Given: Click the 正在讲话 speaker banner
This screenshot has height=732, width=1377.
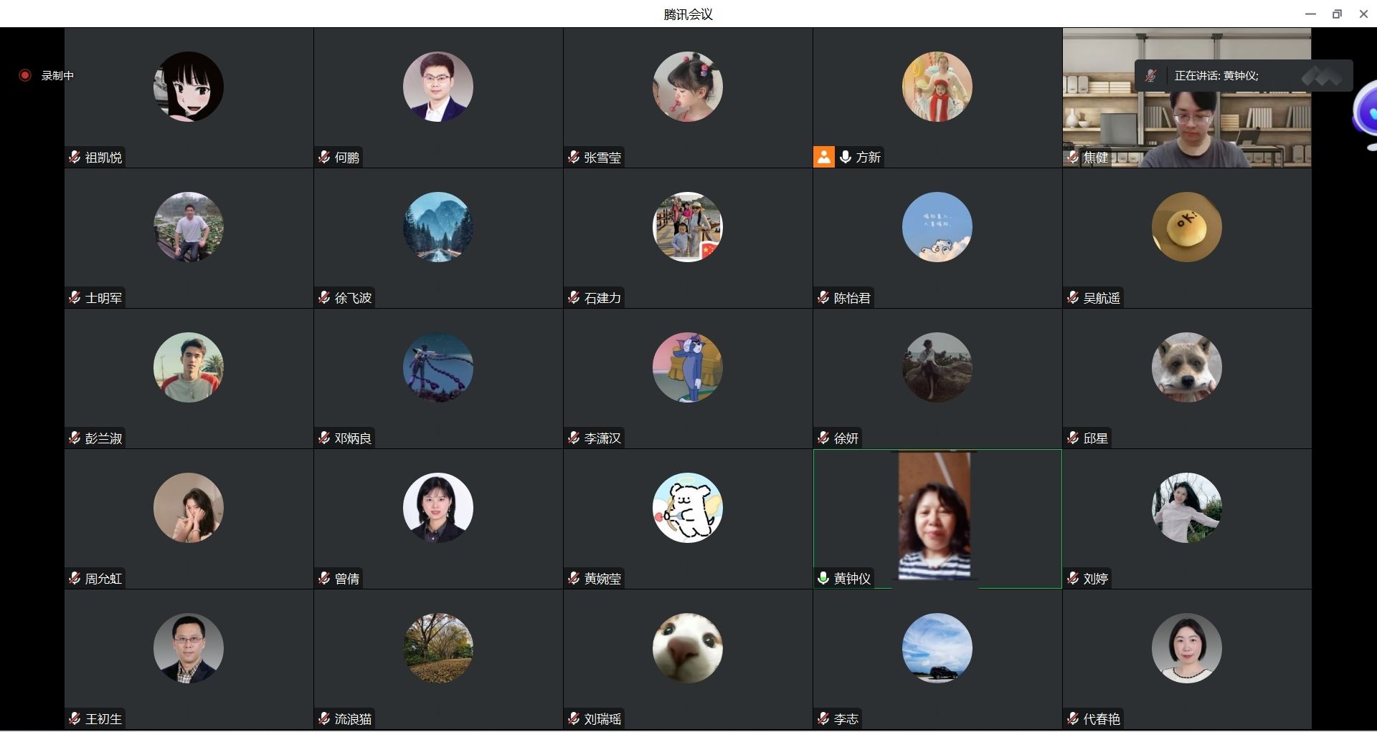Looking at the screenshot, I should [1244, 76].
